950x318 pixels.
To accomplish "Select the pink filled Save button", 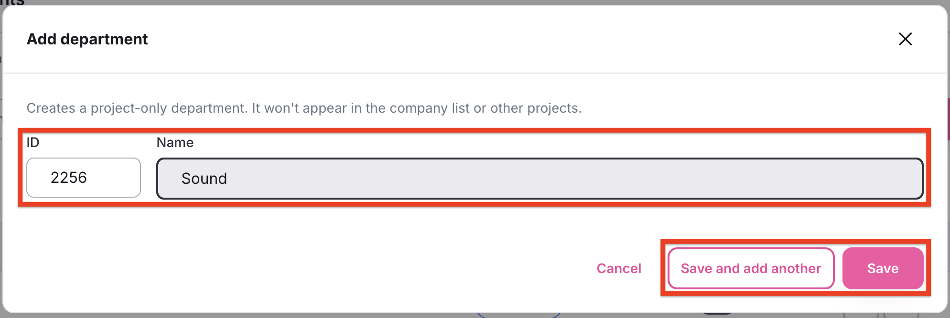I will 883,268.
